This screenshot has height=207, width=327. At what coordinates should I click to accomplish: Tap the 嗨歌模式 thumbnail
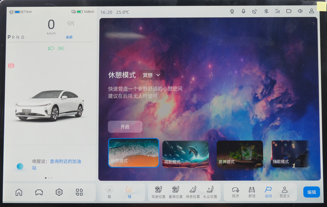pos(290,154)
